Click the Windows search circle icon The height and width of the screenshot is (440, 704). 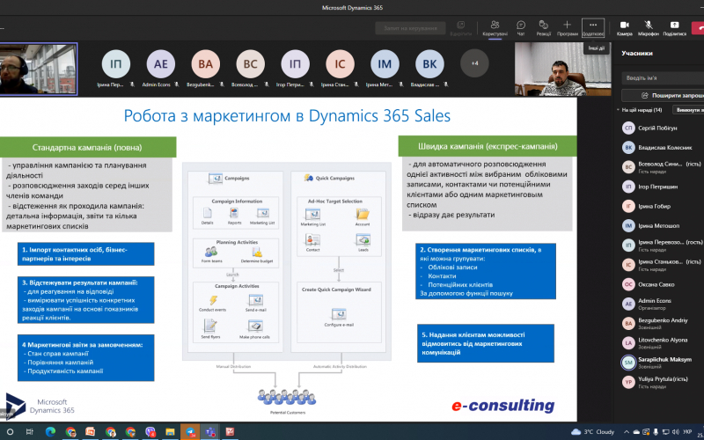pos(10,432)
